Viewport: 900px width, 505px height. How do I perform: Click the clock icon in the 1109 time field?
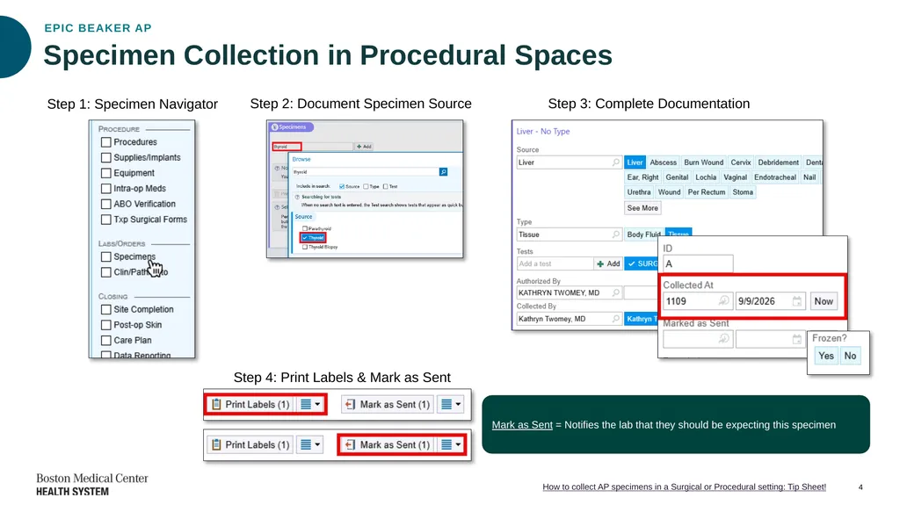tap(724, 300)
